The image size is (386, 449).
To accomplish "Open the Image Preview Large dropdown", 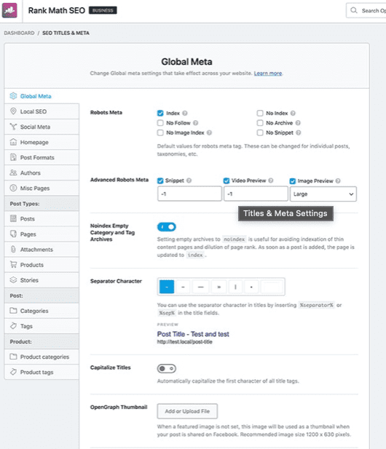I will [x=323, y=194].
